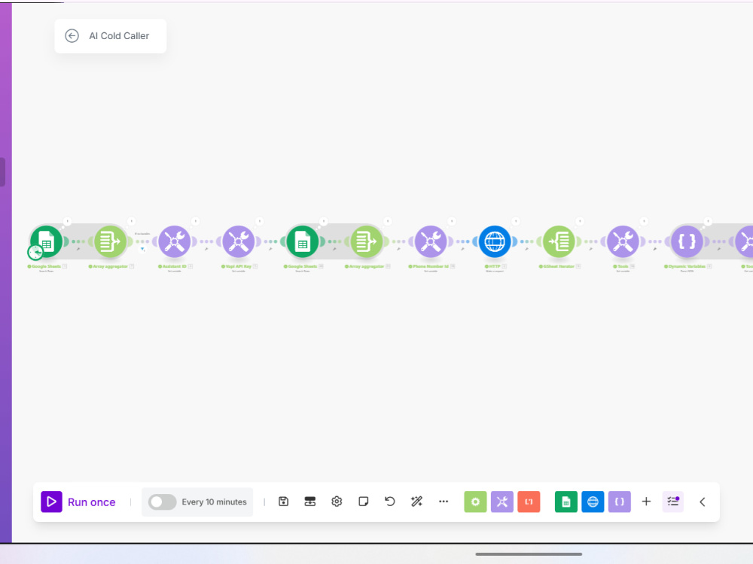Click the blue HTTP favorite icon
Image resolution: width=753 pixels, height=564 pixels.
[593, 502]
